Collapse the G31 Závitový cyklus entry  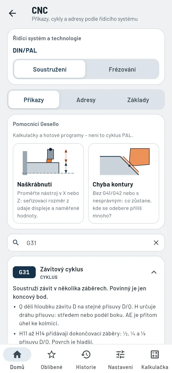(x=154, y=272)
